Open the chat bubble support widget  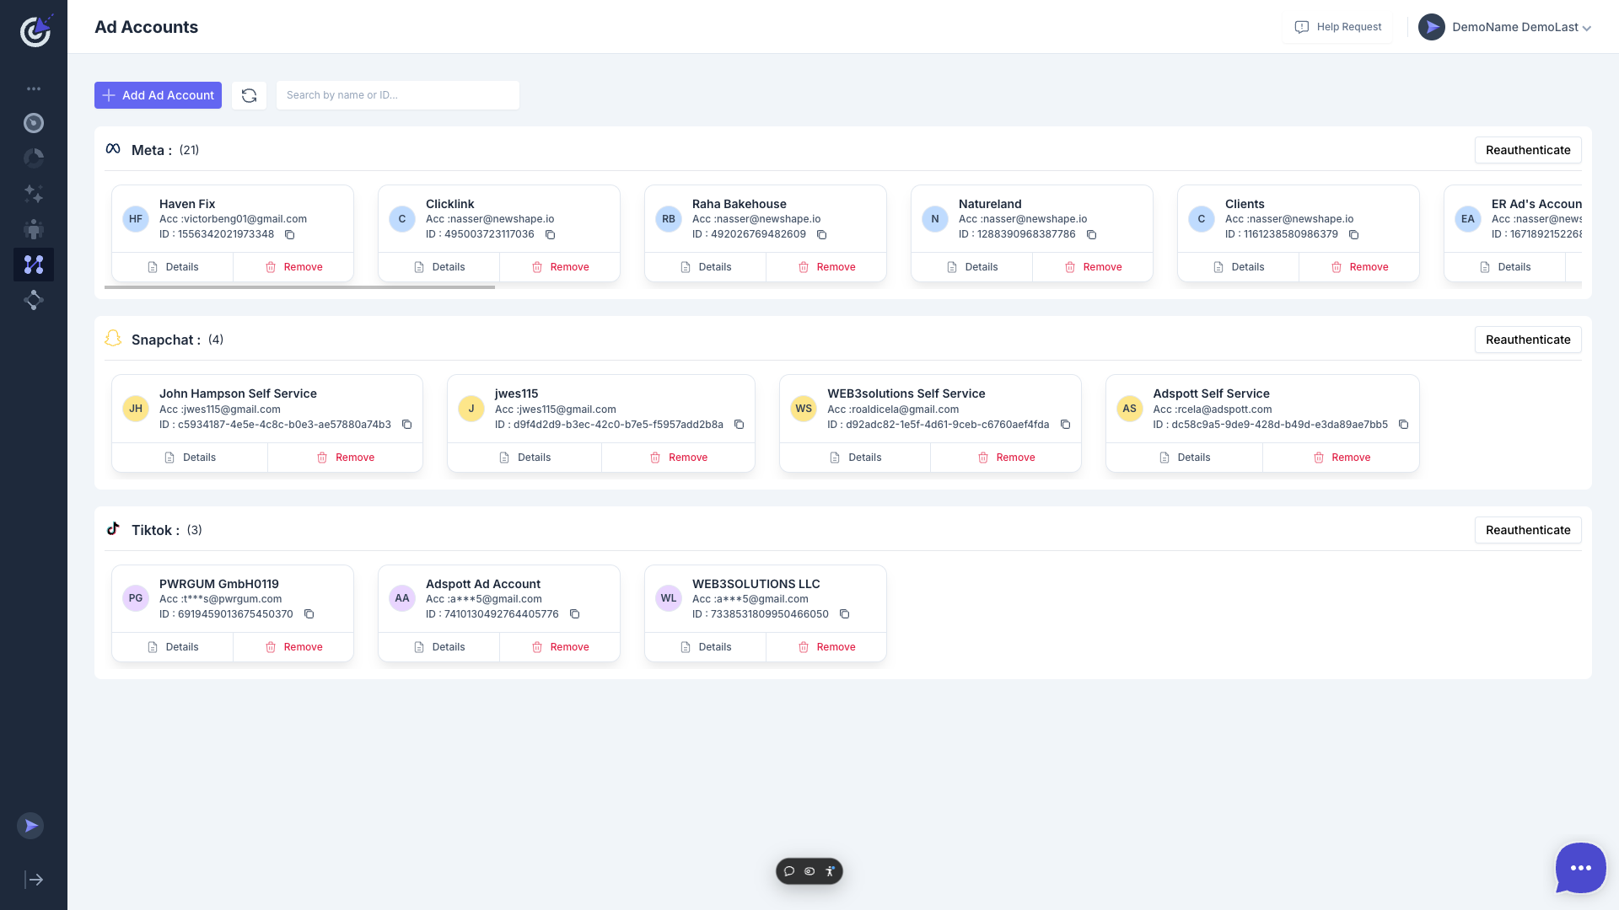click(x=1580, y=868)
